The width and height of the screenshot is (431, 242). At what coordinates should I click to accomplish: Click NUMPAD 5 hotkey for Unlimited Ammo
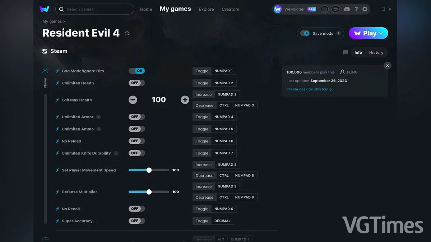click(224, 129)
